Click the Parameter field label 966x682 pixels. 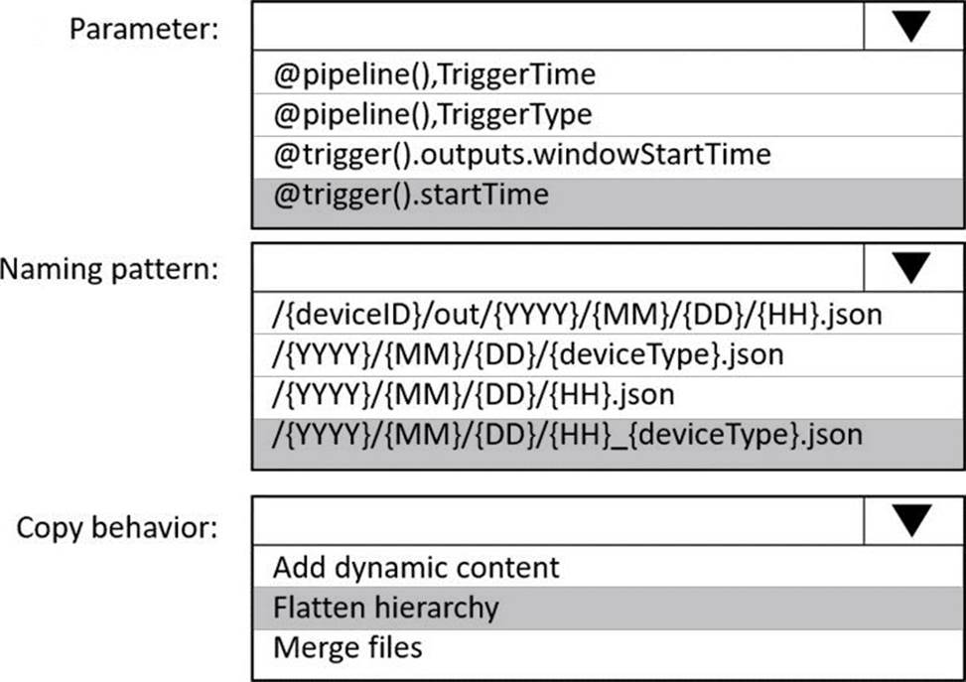pyautogui.click(x=143, y=28)
